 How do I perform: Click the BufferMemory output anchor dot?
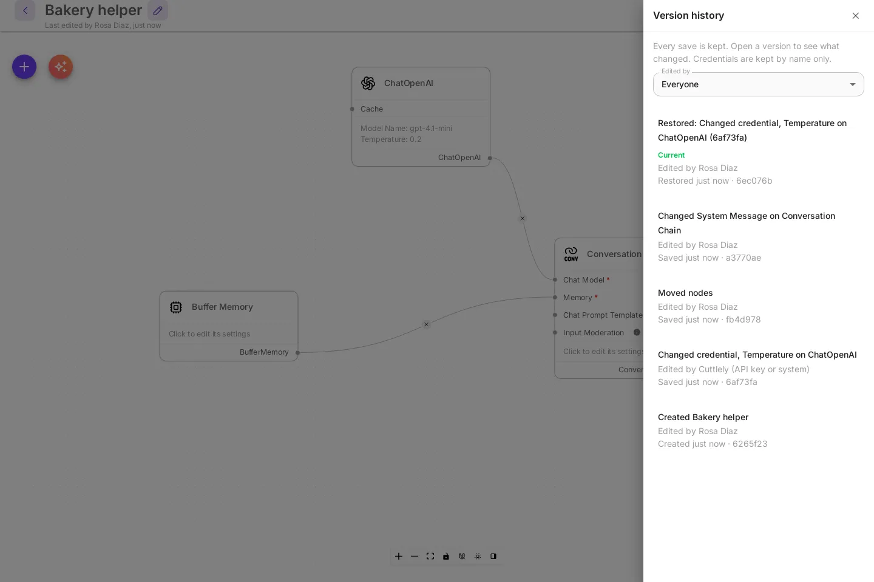tap(297, 352)
